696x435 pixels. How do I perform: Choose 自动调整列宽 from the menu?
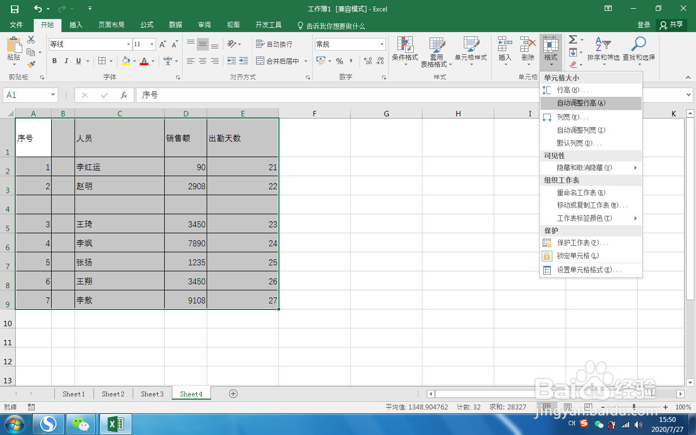click(x=591, y=130)
